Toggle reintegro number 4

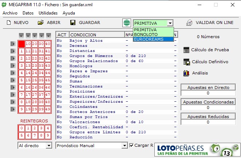tap(48, 128)
